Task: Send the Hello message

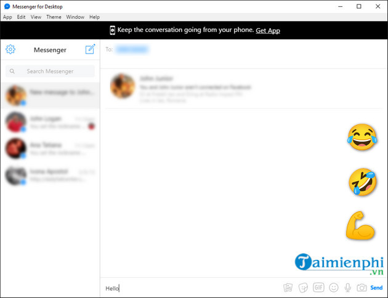Action: 376,288
